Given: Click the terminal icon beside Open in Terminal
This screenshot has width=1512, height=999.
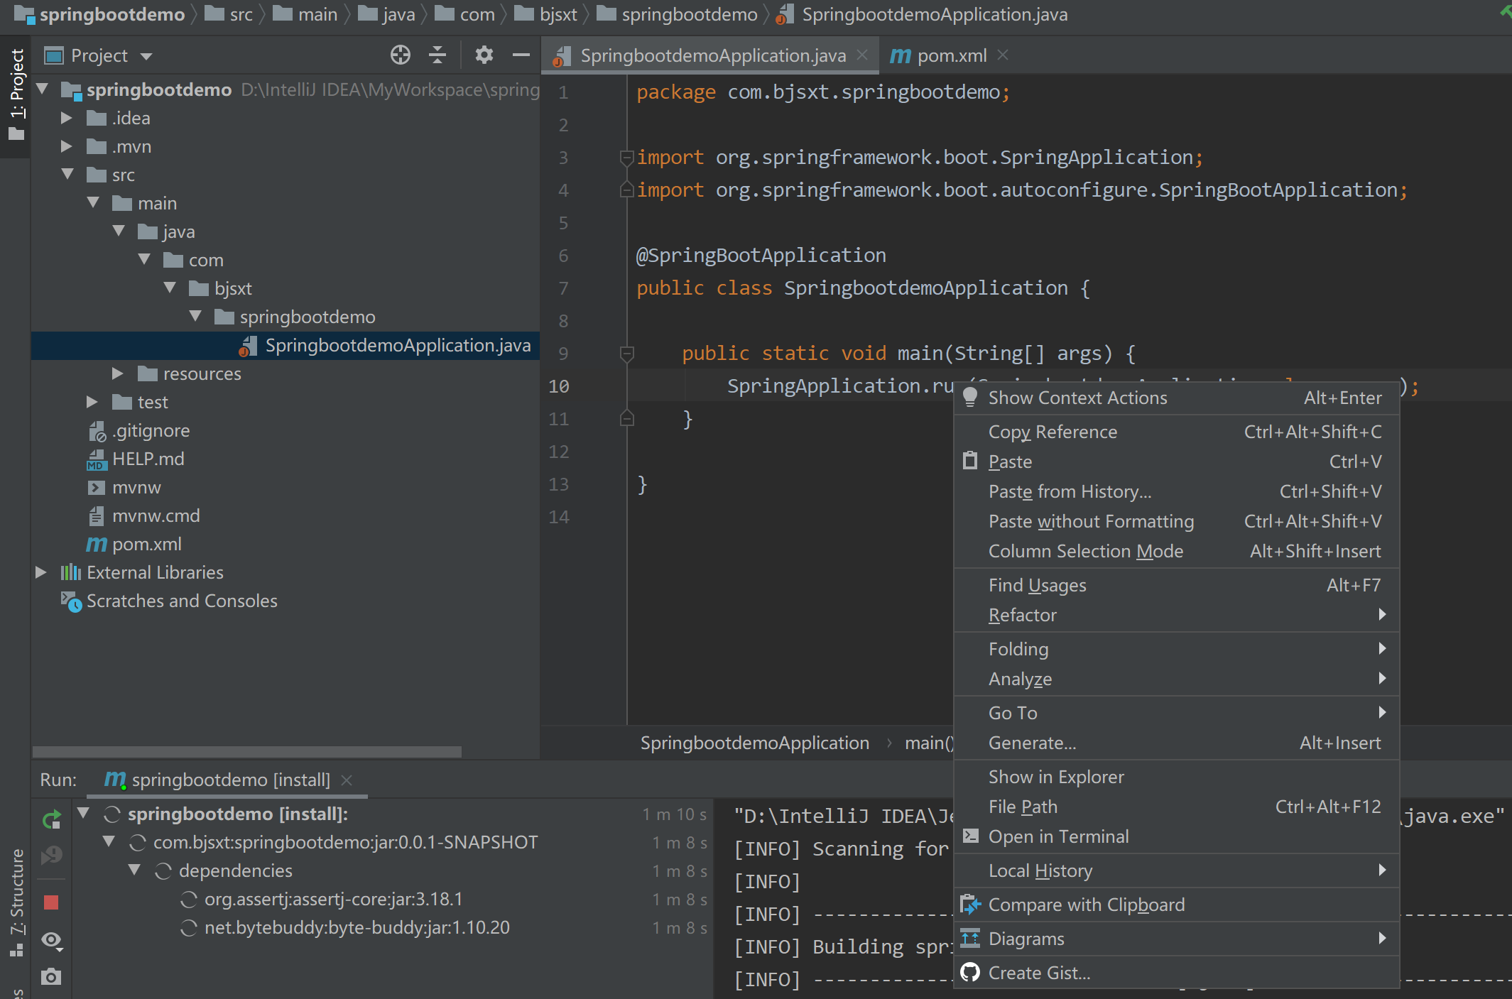Looking at the screenshot, I should 970,836.
